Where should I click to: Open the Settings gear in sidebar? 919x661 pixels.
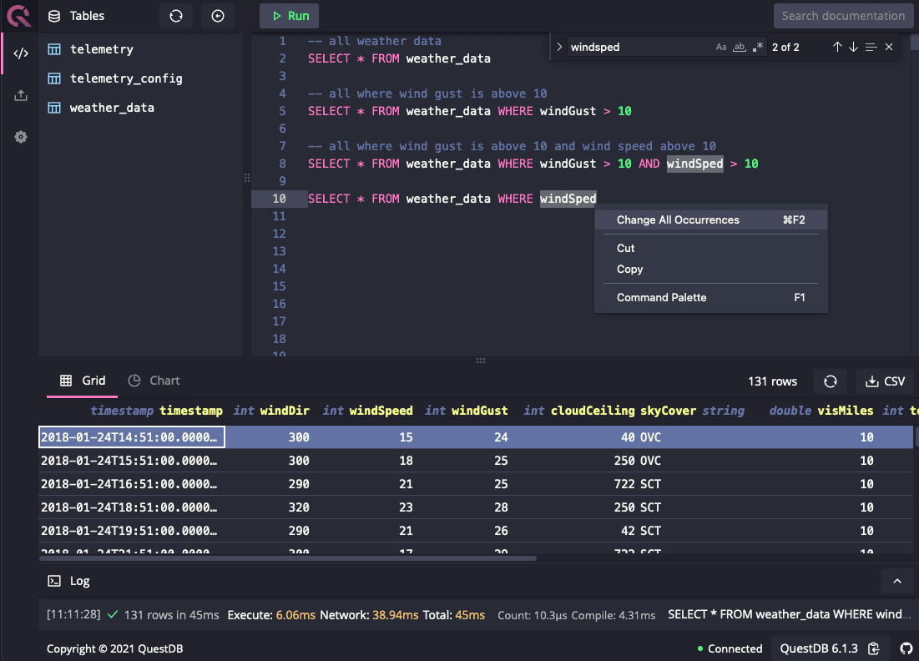coord(21,137)
